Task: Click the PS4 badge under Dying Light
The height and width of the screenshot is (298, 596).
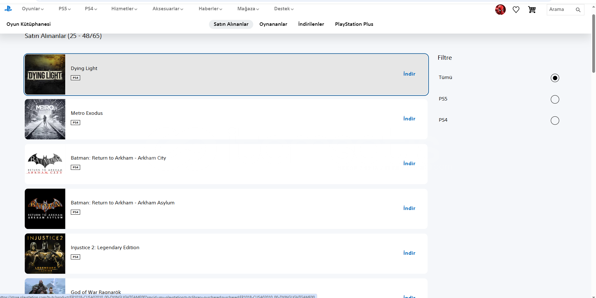Action: point(75,78)
